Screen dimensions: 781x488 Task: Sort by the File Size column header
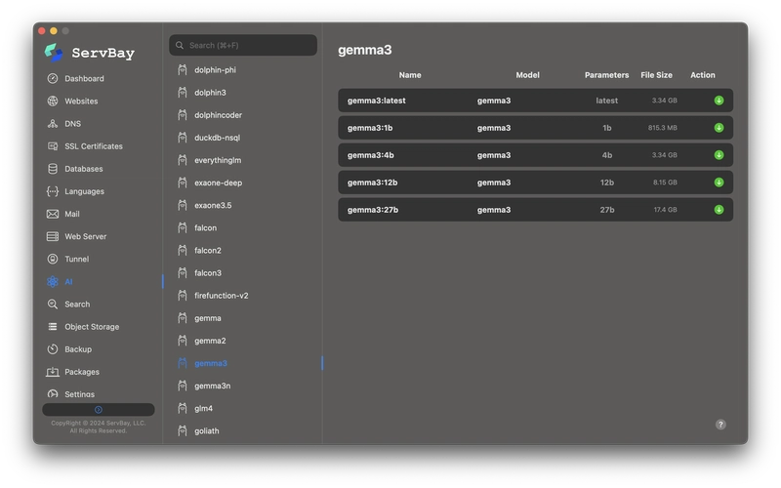click(x=656, y=75)
